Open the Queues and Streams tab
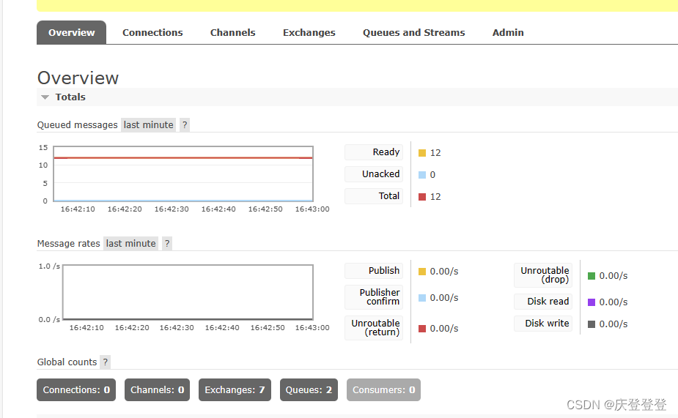The height and width of the screenshot is (418, 678). [414, 32]
